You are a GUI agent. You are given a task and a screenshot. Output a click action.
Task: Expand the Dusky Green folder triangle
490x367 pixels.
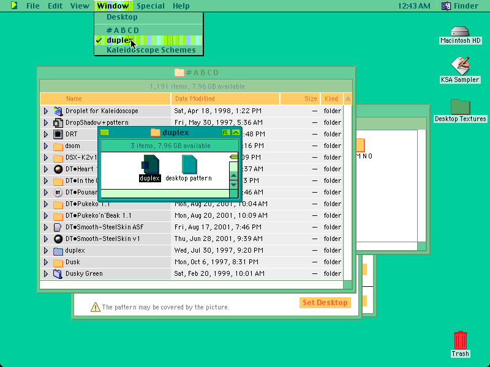(45, 273)
